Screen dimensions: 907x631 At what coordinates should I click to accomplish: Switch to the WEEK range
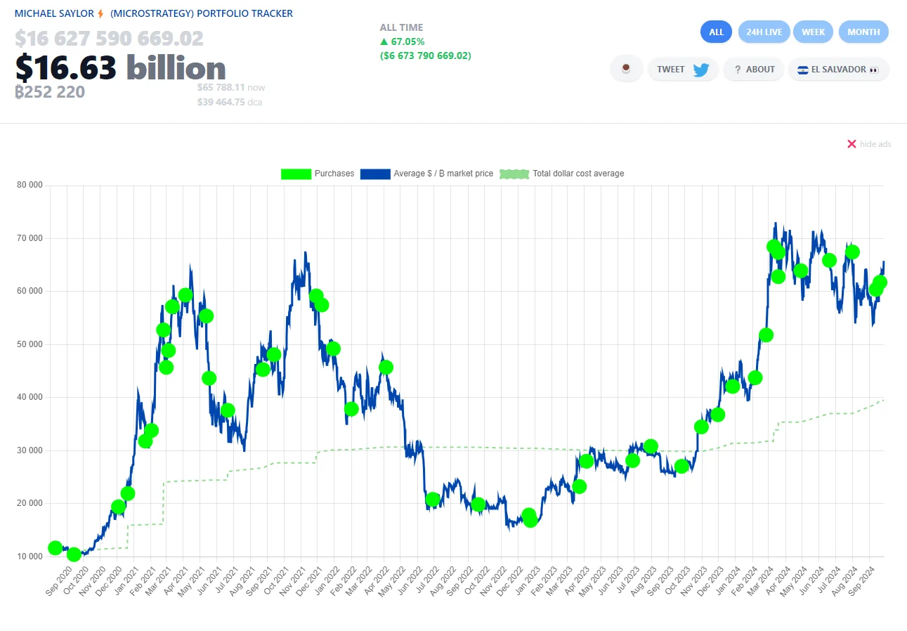click(813, 32)
